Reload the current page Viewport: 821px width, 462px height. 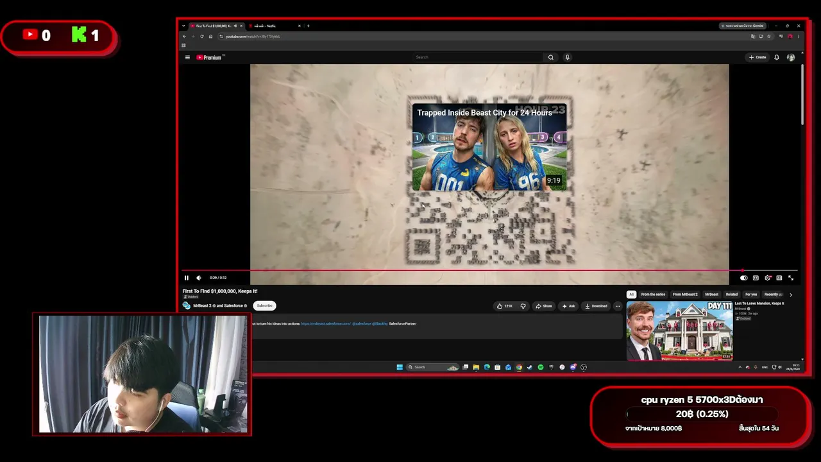(x=201, y=37)
